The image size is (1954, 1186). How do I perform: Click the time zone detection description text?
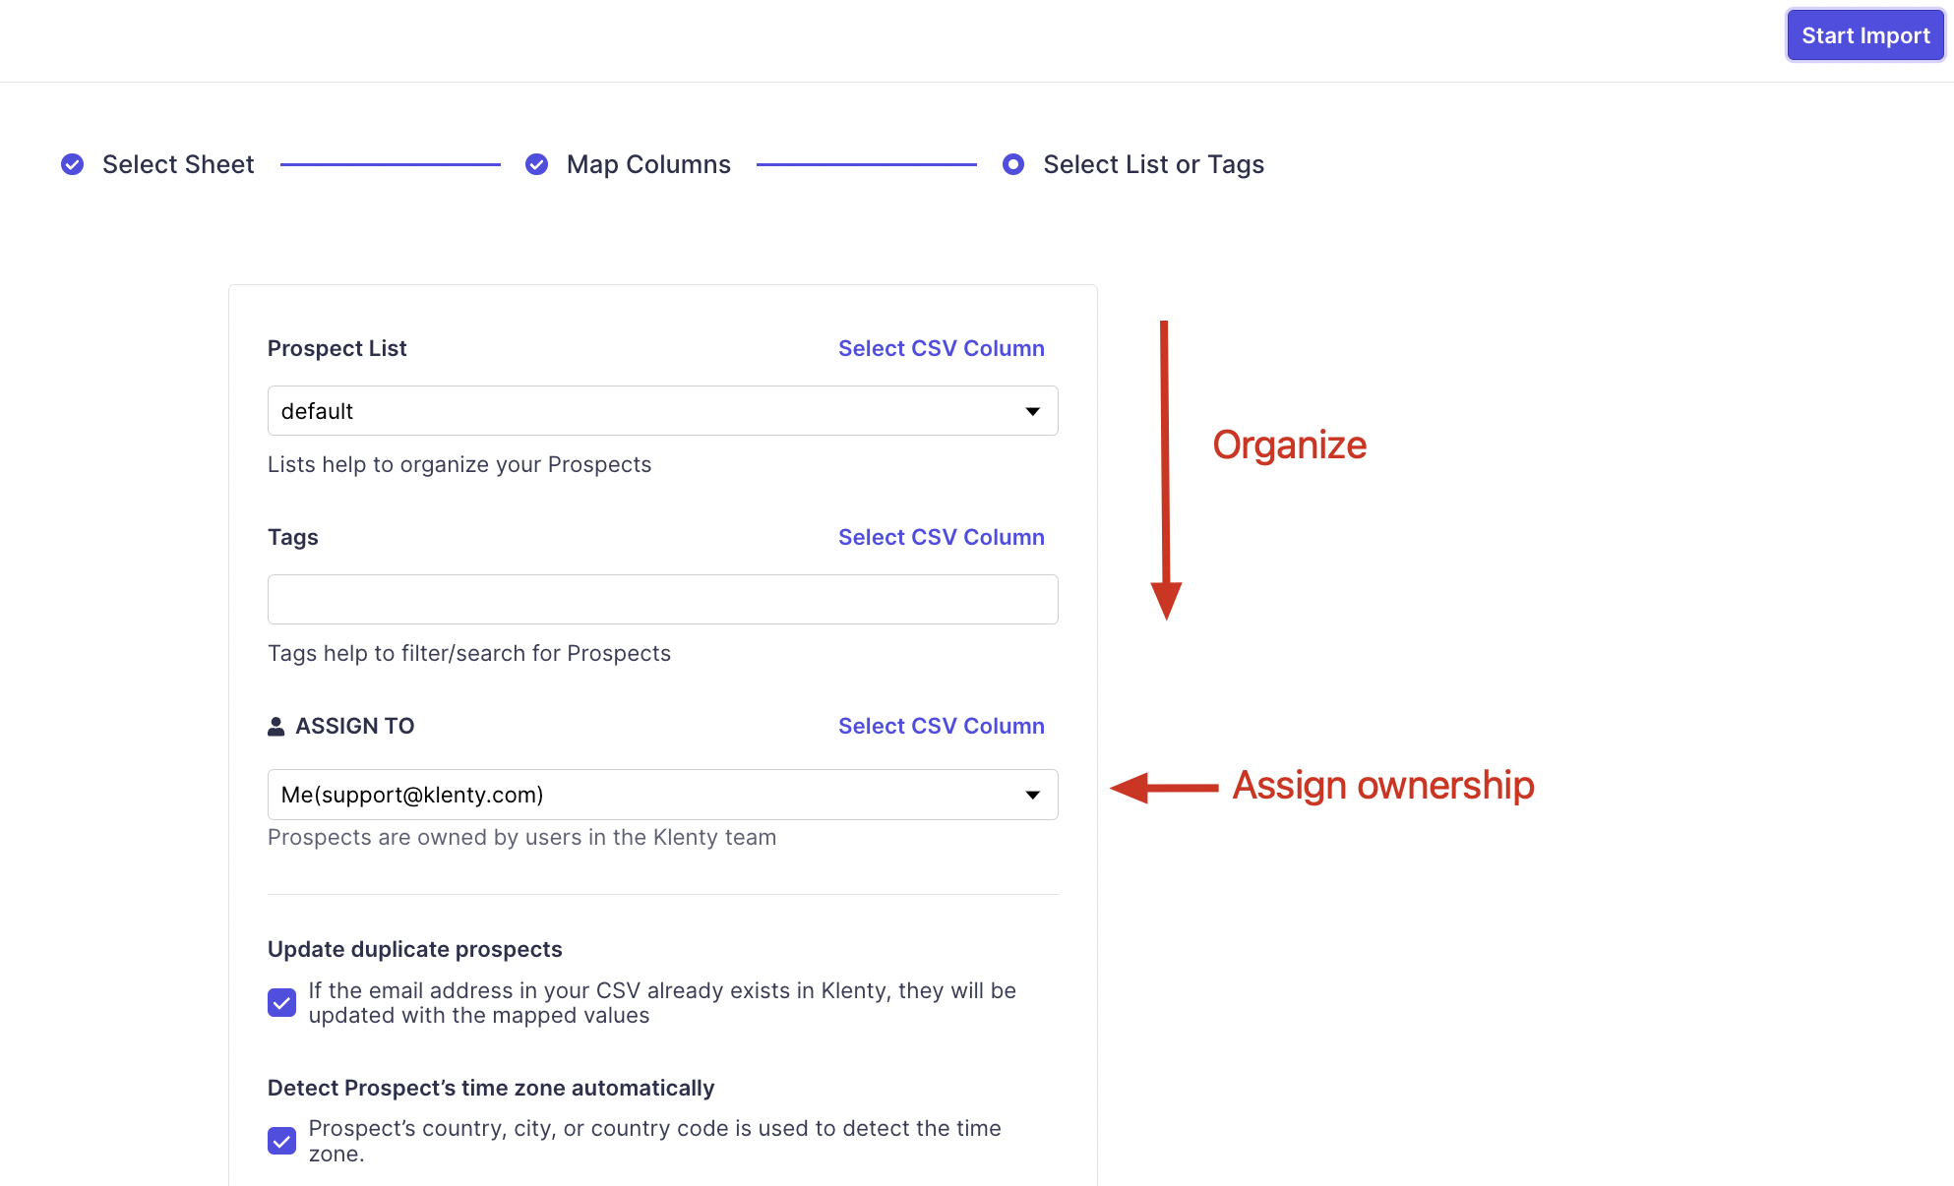coord(654,1141)
